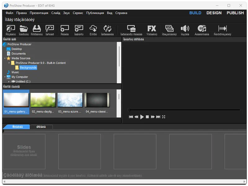This screenshot has height=186, width=248.
Task: Open the Звук menu
Action: 66,13
